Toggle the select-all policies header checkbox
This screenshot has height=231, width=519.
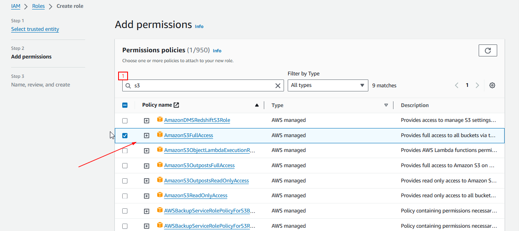[x=125, y=105]
